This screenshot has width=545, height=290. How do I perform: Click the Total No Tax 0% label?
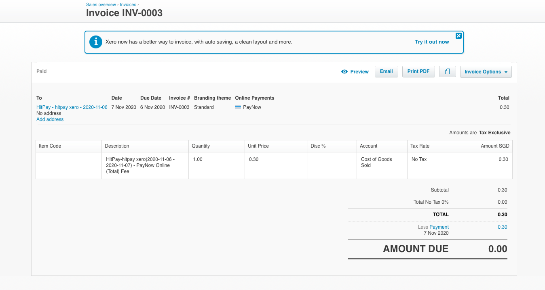pos(431,202)
